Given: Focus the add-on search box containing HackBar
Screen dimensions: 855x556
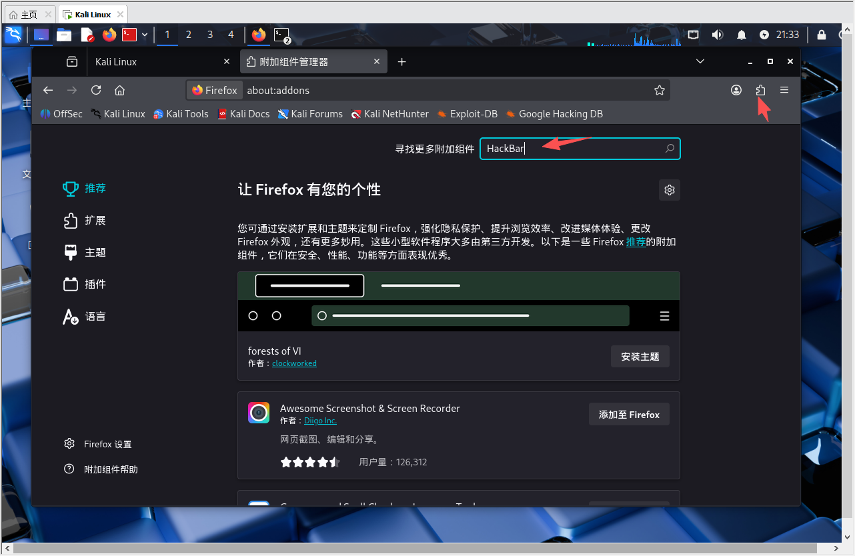Looking at the screenshot, I should (580, 149).
